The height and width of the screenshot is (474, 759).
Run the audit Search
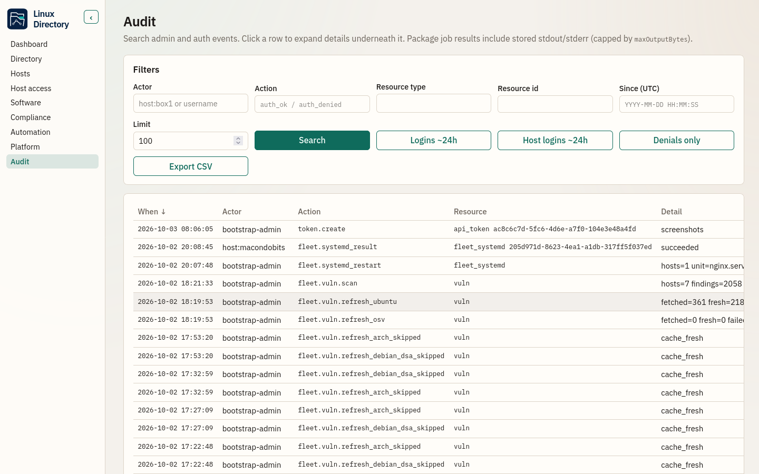(x=312, y=141)
